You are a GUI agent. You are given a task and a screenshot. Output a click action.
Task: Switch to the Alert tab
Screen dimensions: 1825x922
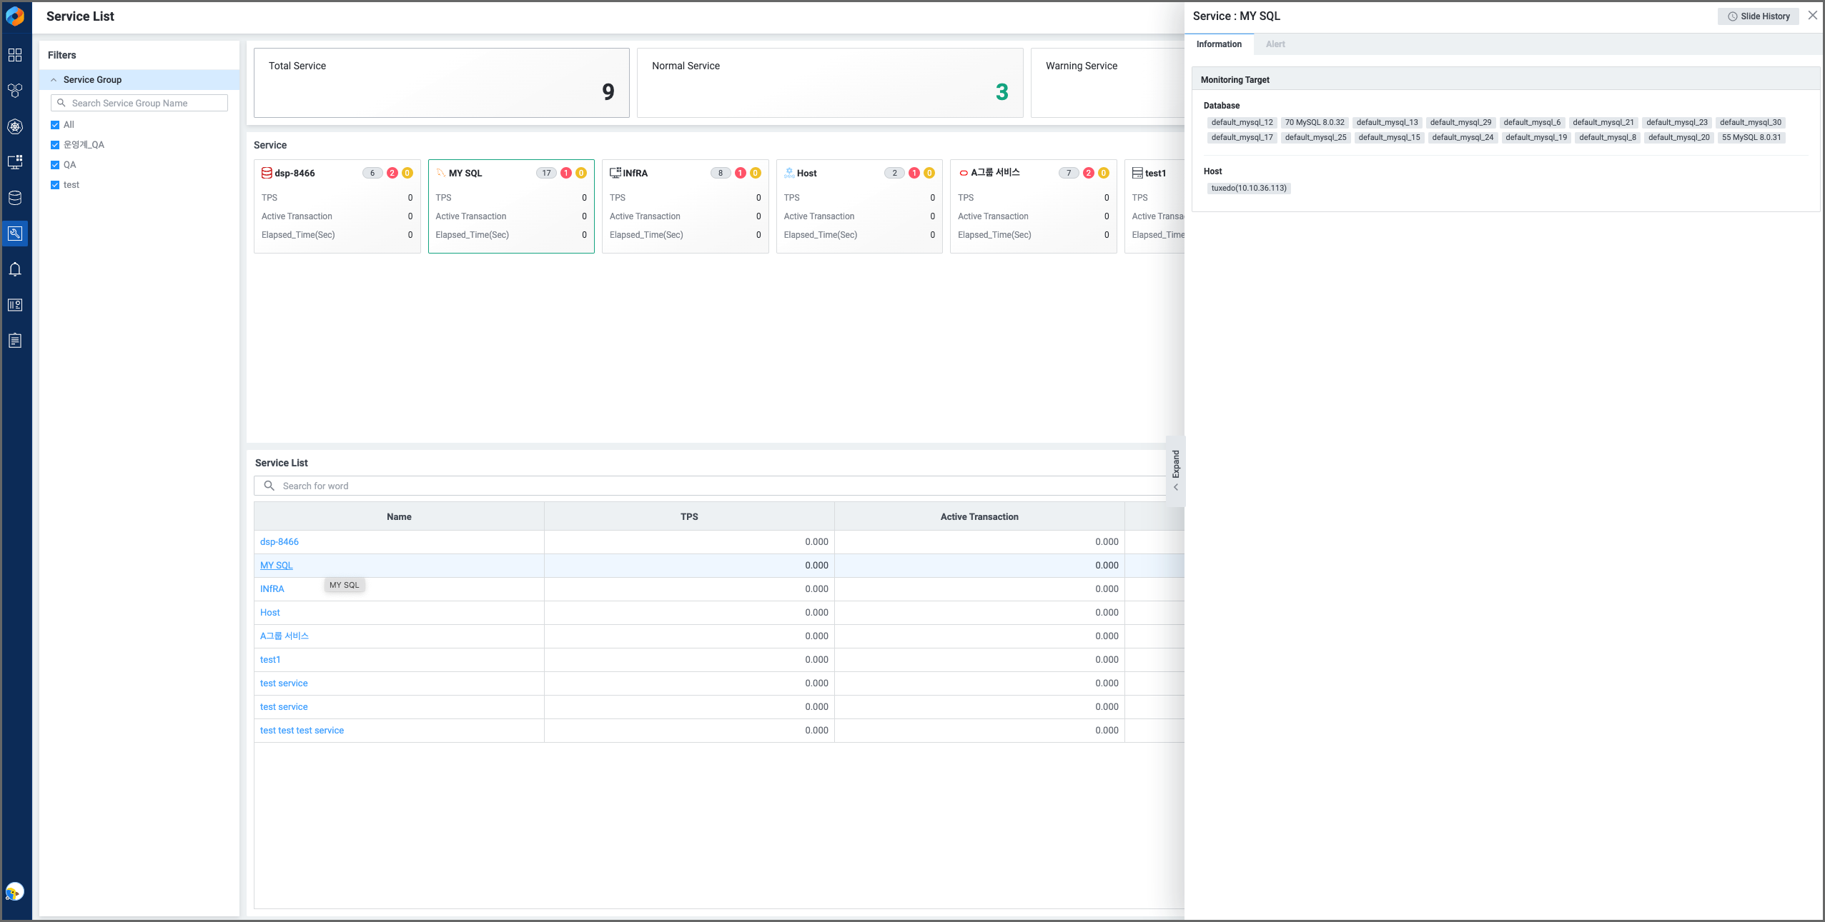coord(1275,44)
